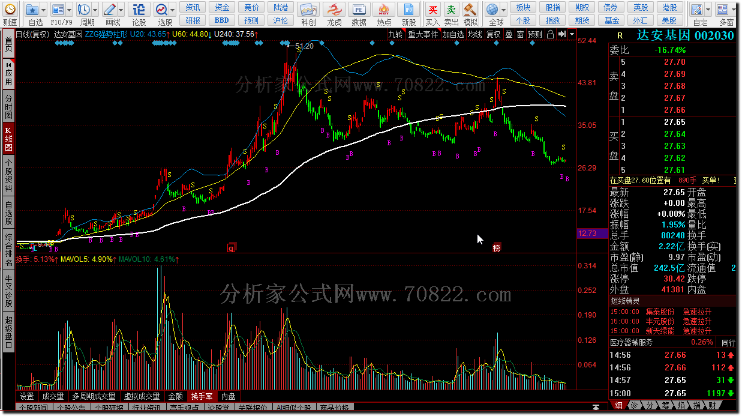
Task: Switch to the 虚拟成交量 tab
Action: (142, 396)
